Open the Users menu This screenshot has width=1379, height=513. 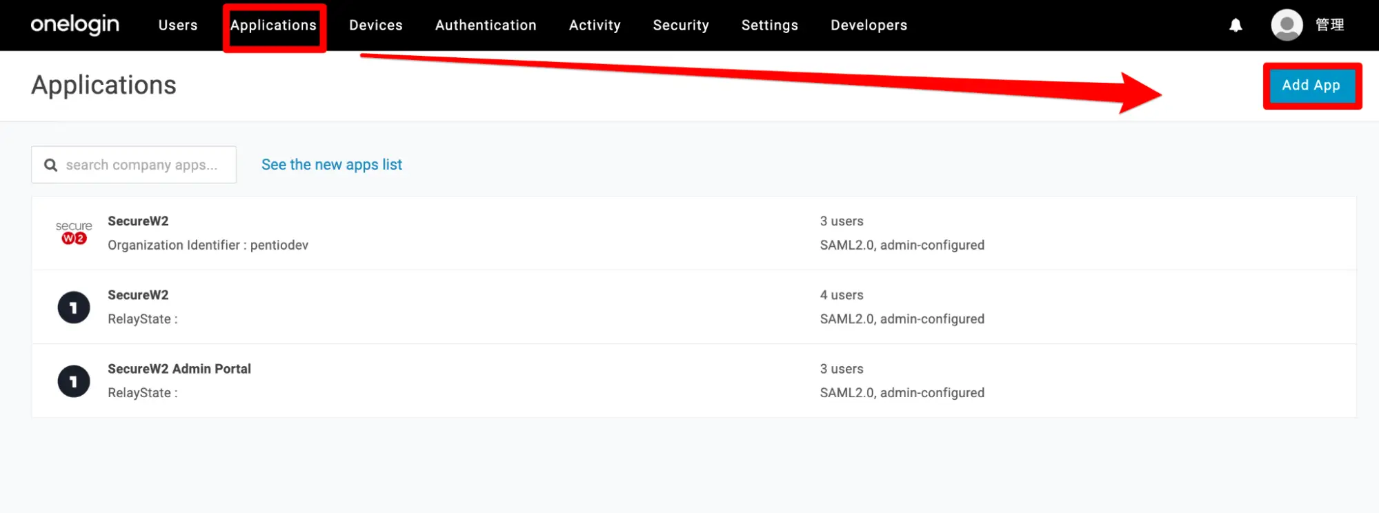(x=178, y=26)
